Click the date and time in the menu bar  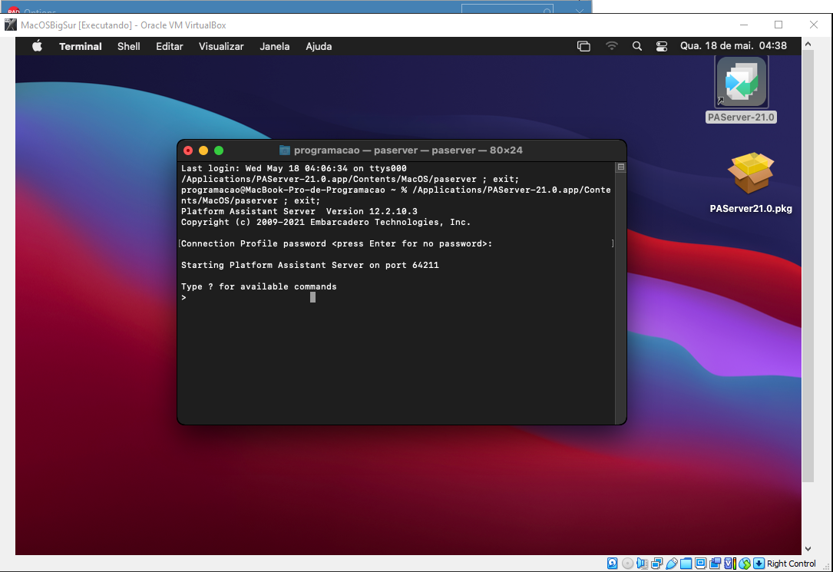pos(733,45)
